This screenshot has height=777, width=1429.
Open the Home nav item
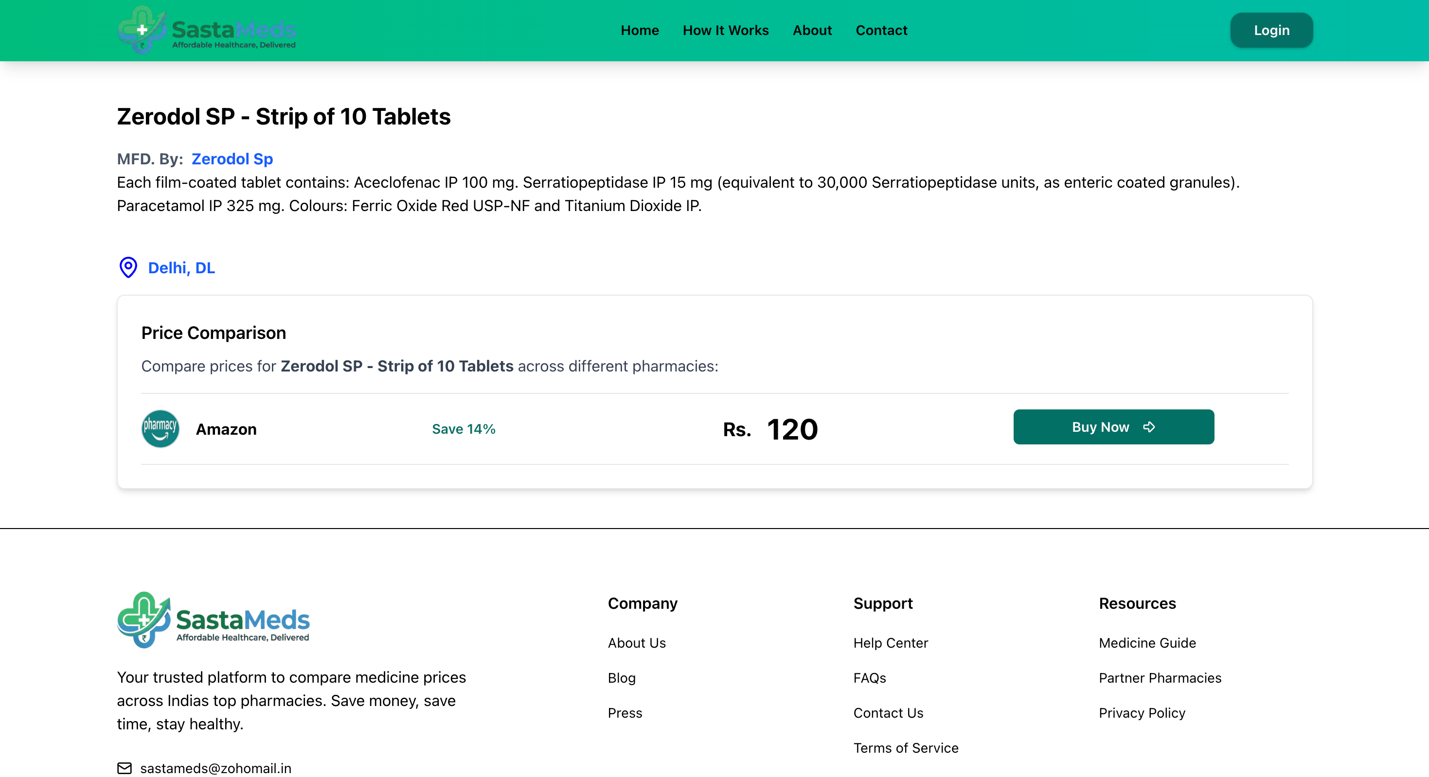(x=640, y=30)
